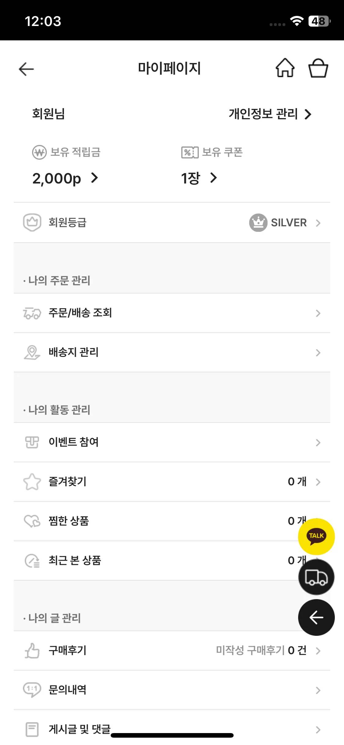Expand 배송지 관리 row chevron
The height and width of the screenshot is (745, 344).
click(x=318, y=353)
